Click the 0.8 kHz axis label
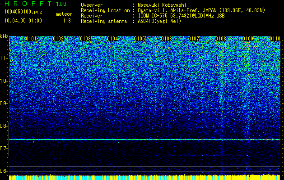 coord(4,126)
